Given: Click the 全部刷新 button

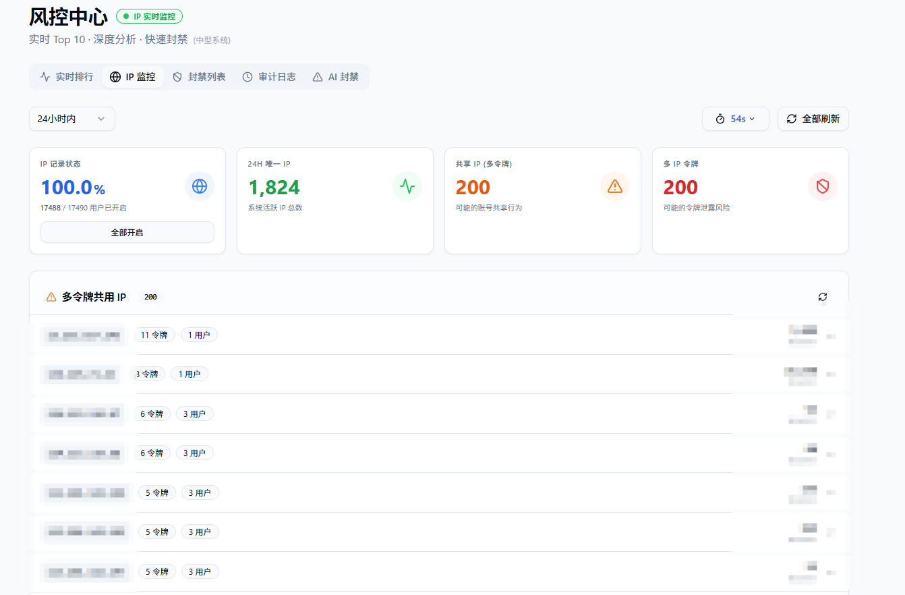Looking at the screenshot, I should (x=813, y=119).
